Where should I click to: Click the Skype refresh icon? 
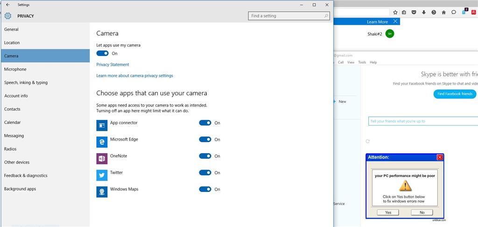pos(368,141)
